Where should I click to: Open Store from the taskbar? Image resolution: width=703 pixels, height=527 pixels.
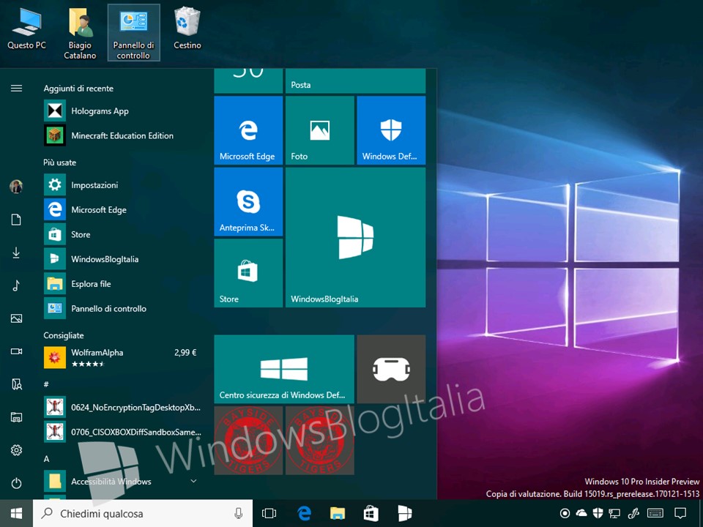pos(371,514)
